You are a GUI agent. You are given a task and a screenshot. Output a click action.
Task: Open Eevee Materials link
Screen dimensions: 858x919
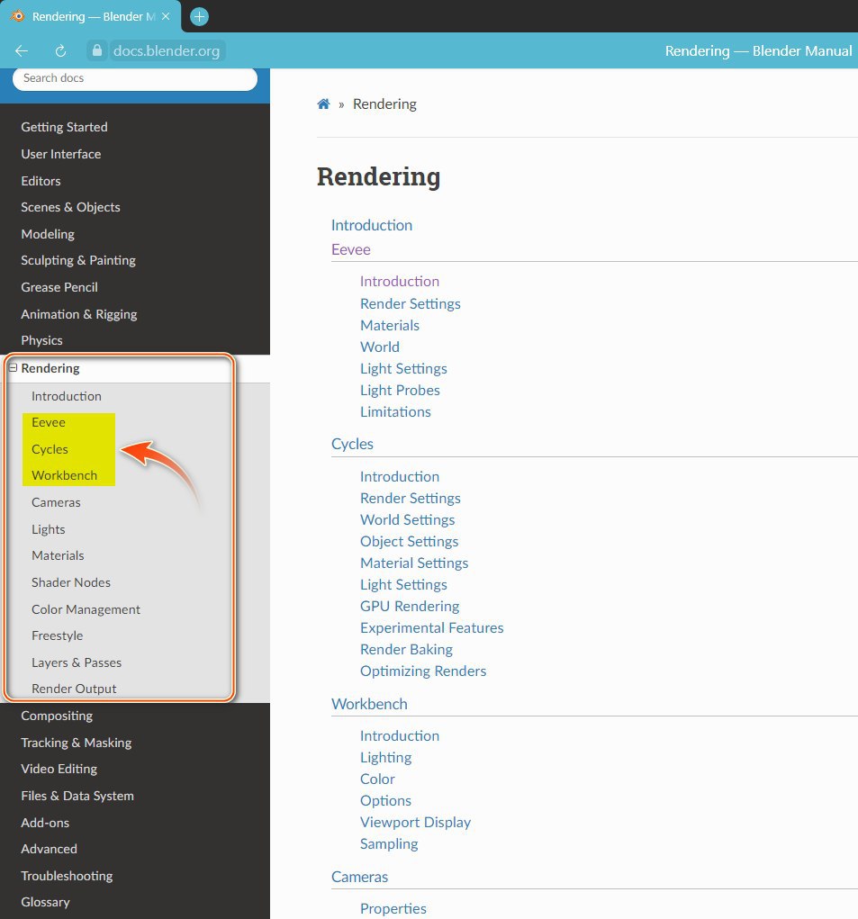[x=390, y=326]
